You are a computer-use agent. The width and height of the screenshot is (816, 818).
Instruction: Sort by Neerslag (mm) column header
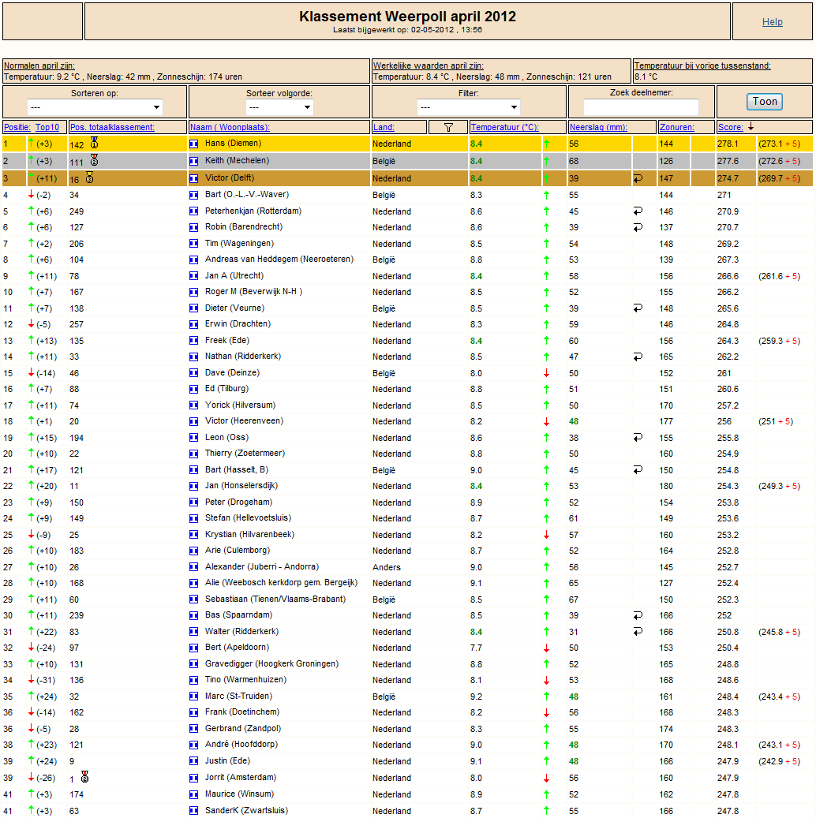click(x=597, y=127)
